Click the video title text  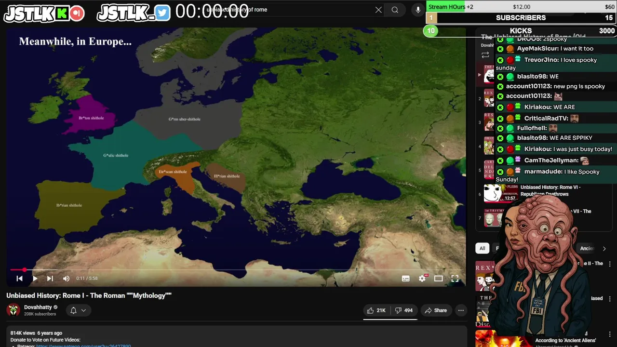89,295
